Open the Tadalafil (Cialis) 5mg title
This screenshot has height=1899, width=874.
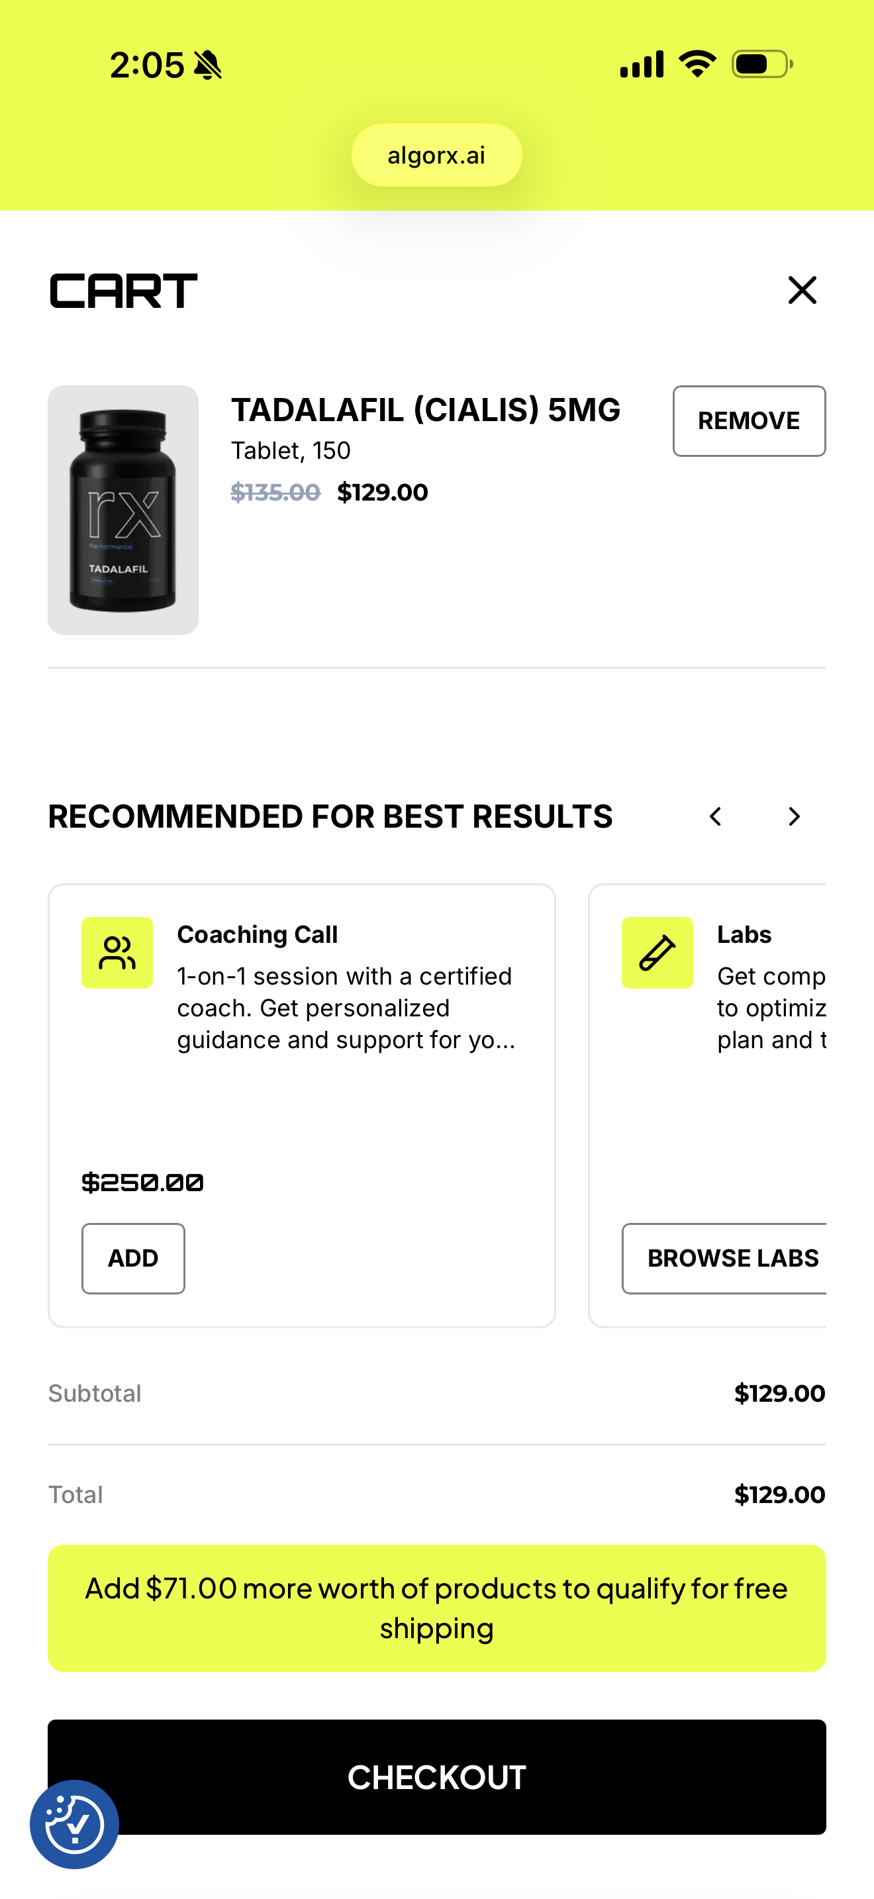click(425, 410)
